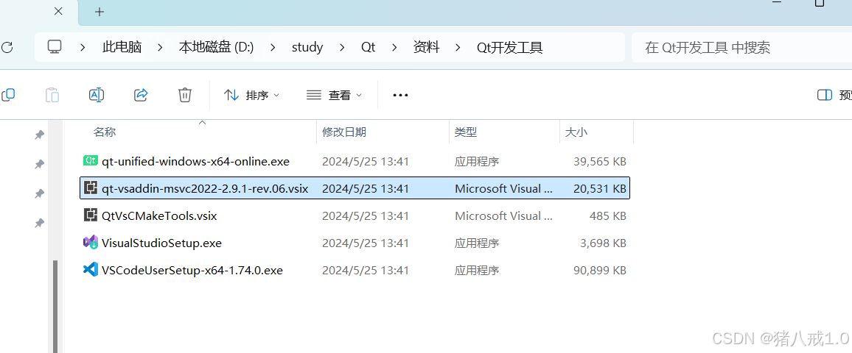Close the current Explorer tab
The image size is (852, 353).
59,11
